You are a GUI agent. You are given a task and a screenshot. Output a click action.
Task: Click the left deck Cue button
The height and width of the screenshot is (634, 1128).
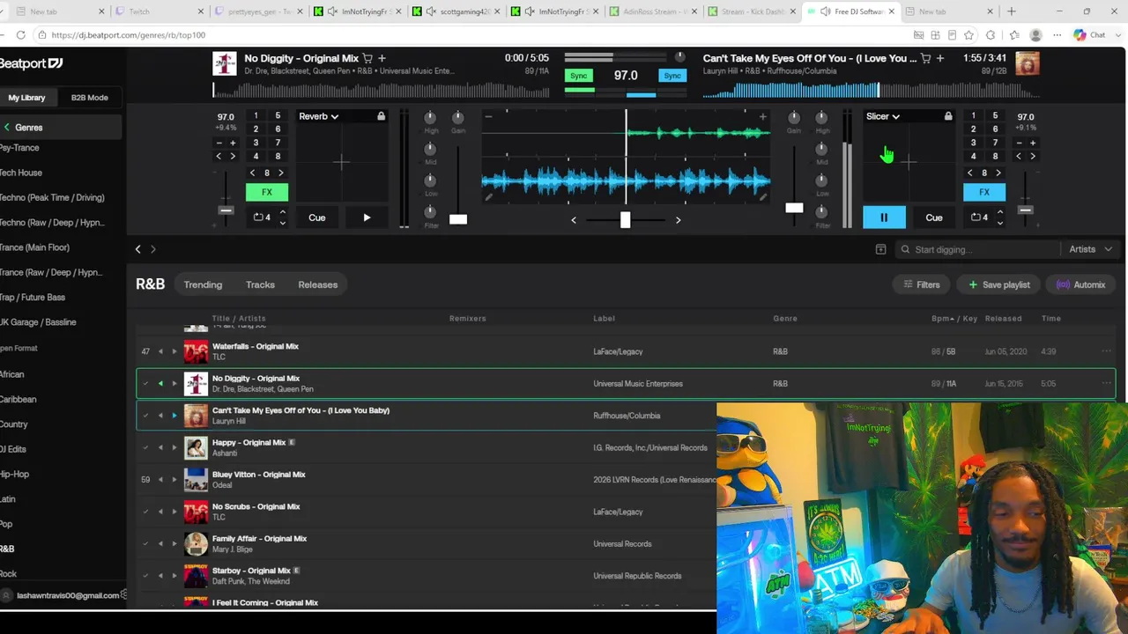pyautogui.click(x=316, y=217)
